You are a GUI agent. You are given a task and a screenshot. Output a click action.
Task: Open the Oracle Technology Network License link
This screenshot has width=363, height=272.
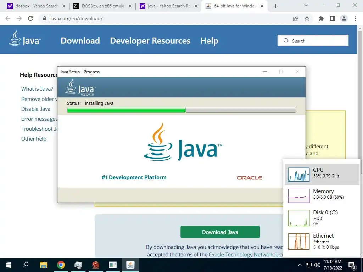(x=246, y=254)
